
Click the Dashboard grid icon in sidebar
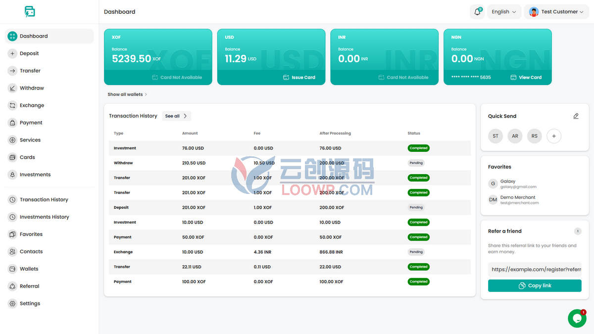click(x=12, y=36)
